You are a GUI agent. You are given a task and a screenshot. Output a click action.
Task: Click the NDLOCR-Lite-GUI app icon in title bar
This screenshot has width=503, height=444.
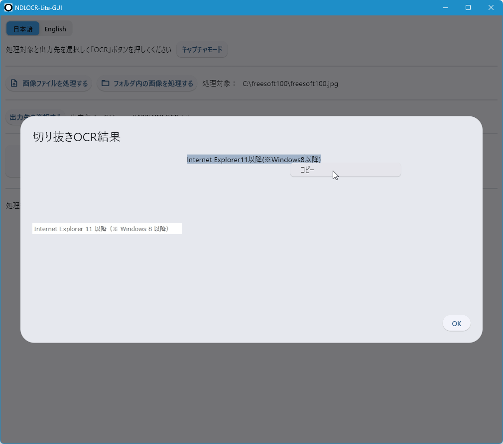point(8,8)
